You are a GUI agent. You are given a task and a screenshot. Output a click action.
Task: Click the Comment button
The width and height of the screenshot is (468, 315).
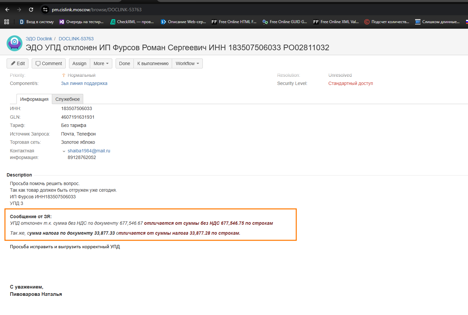click(x=49, y=63)
